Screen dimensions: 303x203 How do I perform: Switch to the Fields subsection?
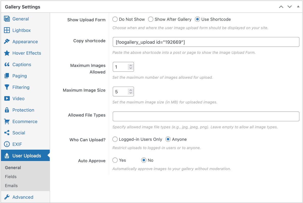[10, 176]
